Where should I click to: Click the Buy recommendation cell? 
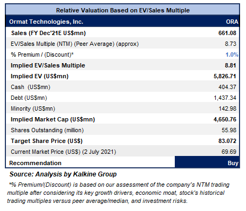coord(207,162)
